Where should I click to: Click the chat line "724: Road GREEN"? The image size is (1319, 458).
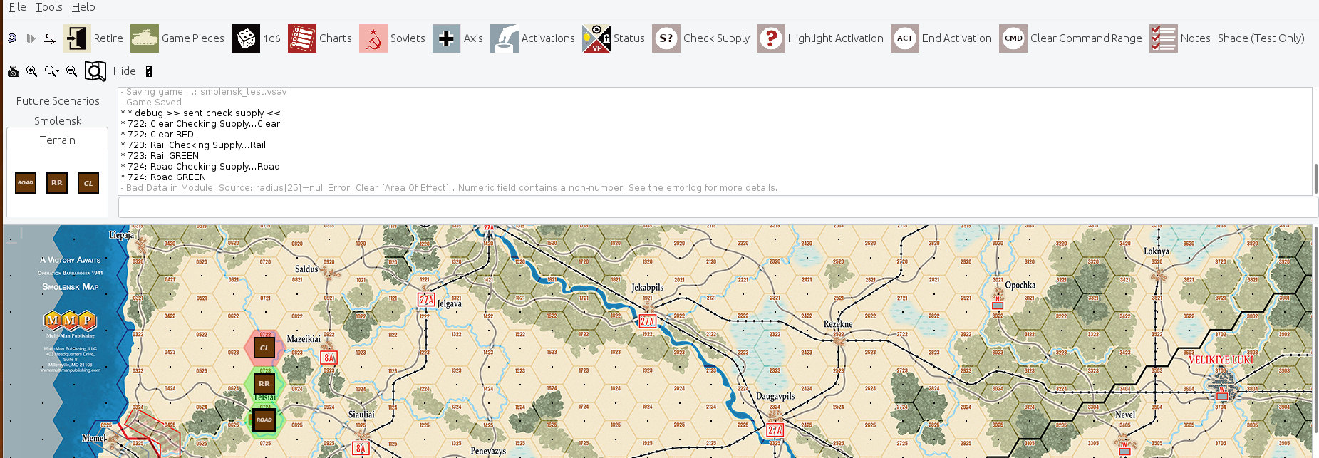[x=163, y=177]
